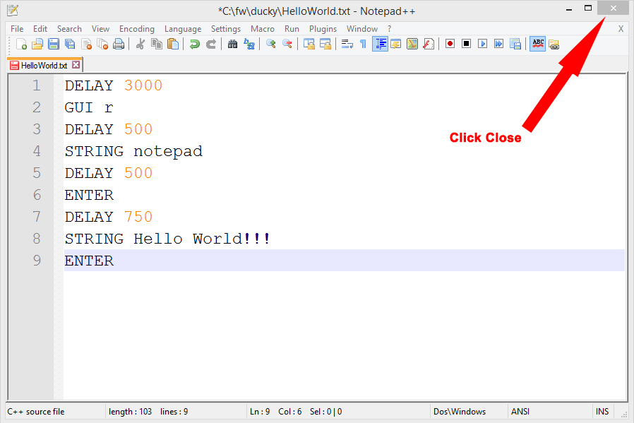
Task: Open the Window menu
Action: 362,29
